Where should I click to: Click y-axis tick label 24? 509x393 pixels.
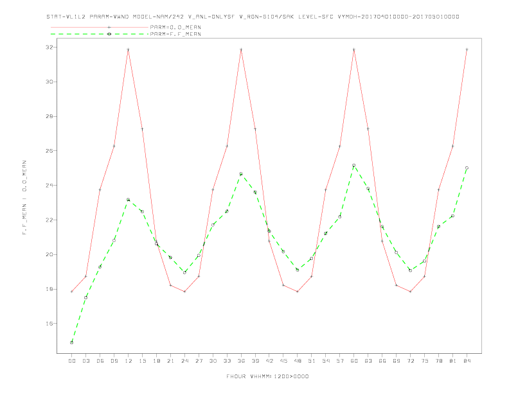[49, 185]
